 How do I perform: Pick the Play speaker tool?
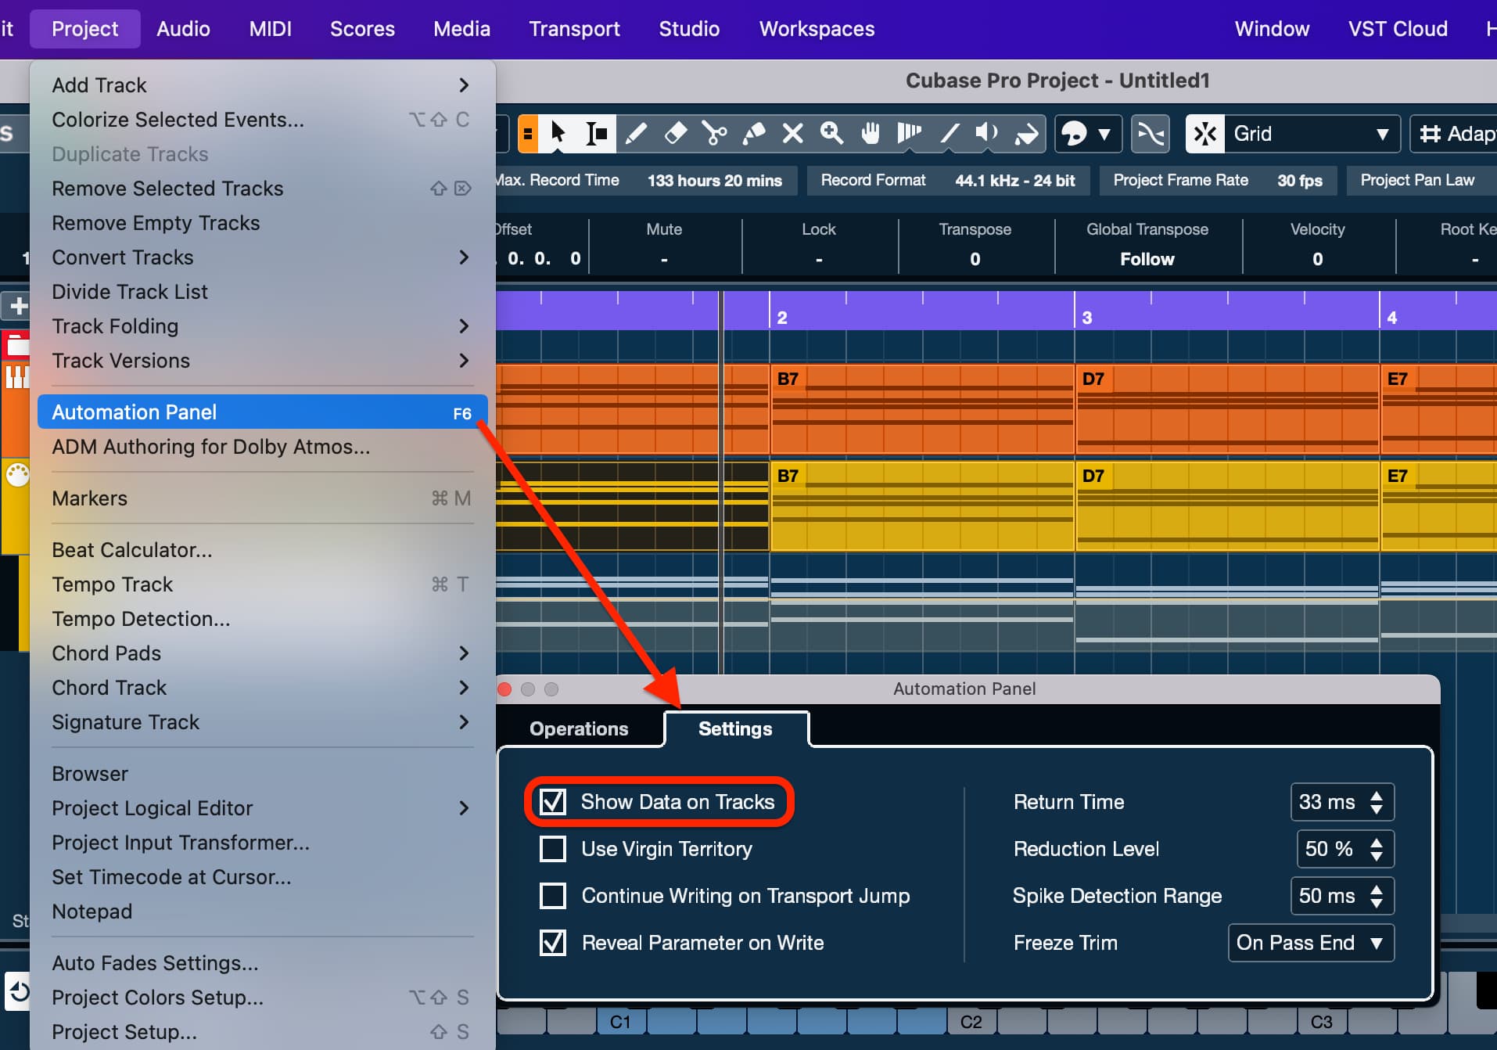click(x=986, y=134)
